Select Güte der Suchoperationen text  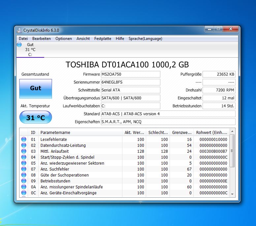pyautogui.click(x=64, y=175)
